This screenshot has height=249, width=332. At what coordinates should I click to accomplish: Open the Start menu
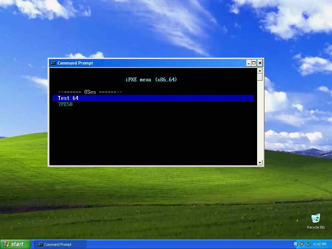click(x=15, y=244)
